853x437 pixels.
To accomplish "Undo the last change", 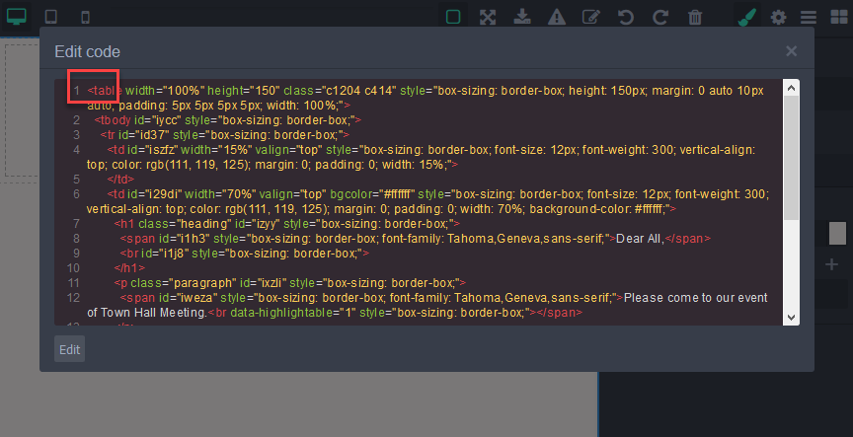I will (626, 17).
